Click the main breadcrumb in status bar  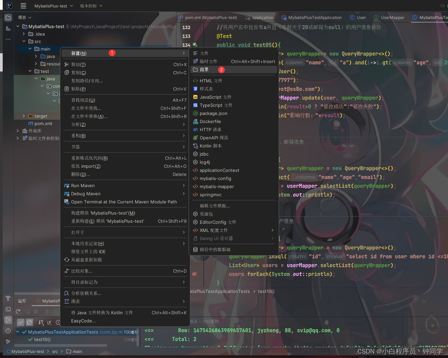tap(74, 352)
